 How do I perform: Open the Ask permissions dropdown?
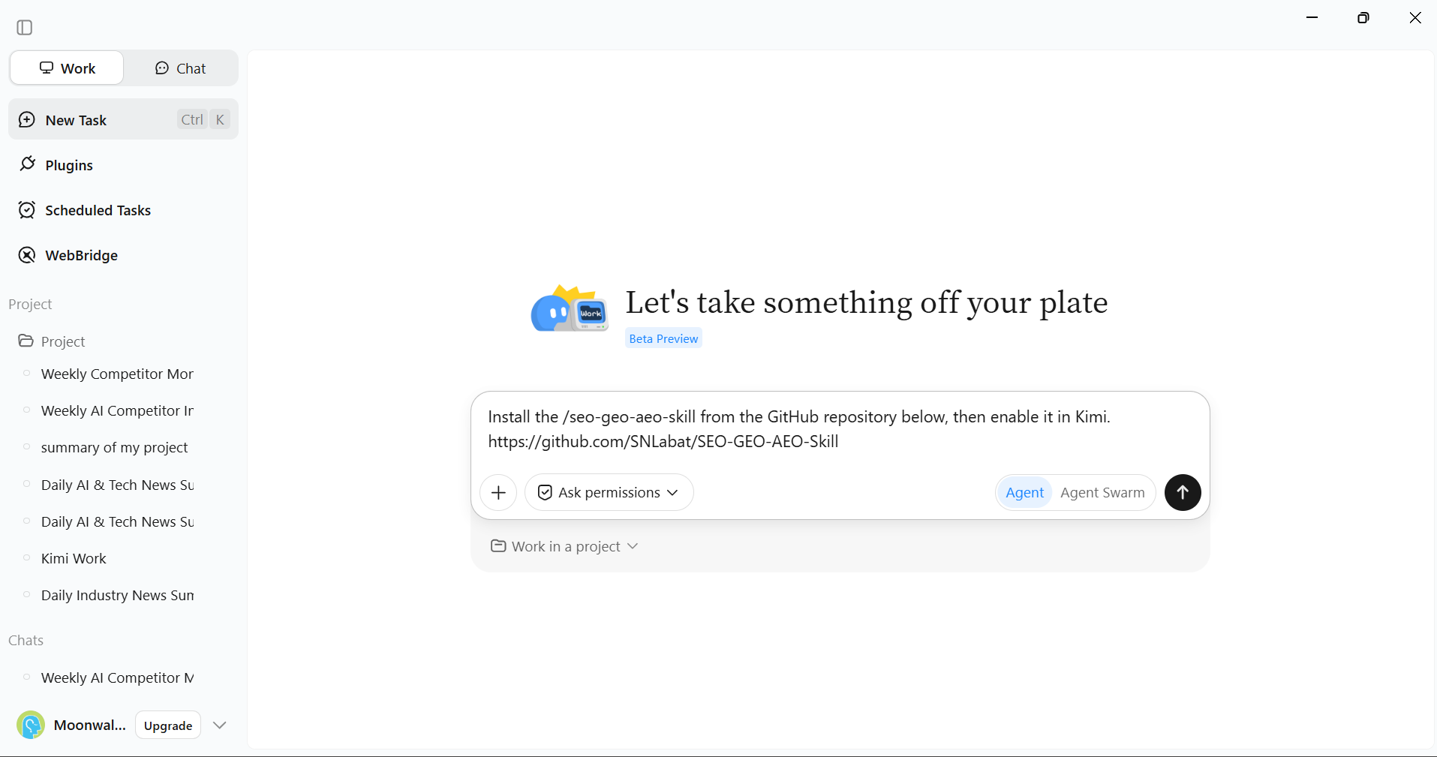click(x=609, y=492)
